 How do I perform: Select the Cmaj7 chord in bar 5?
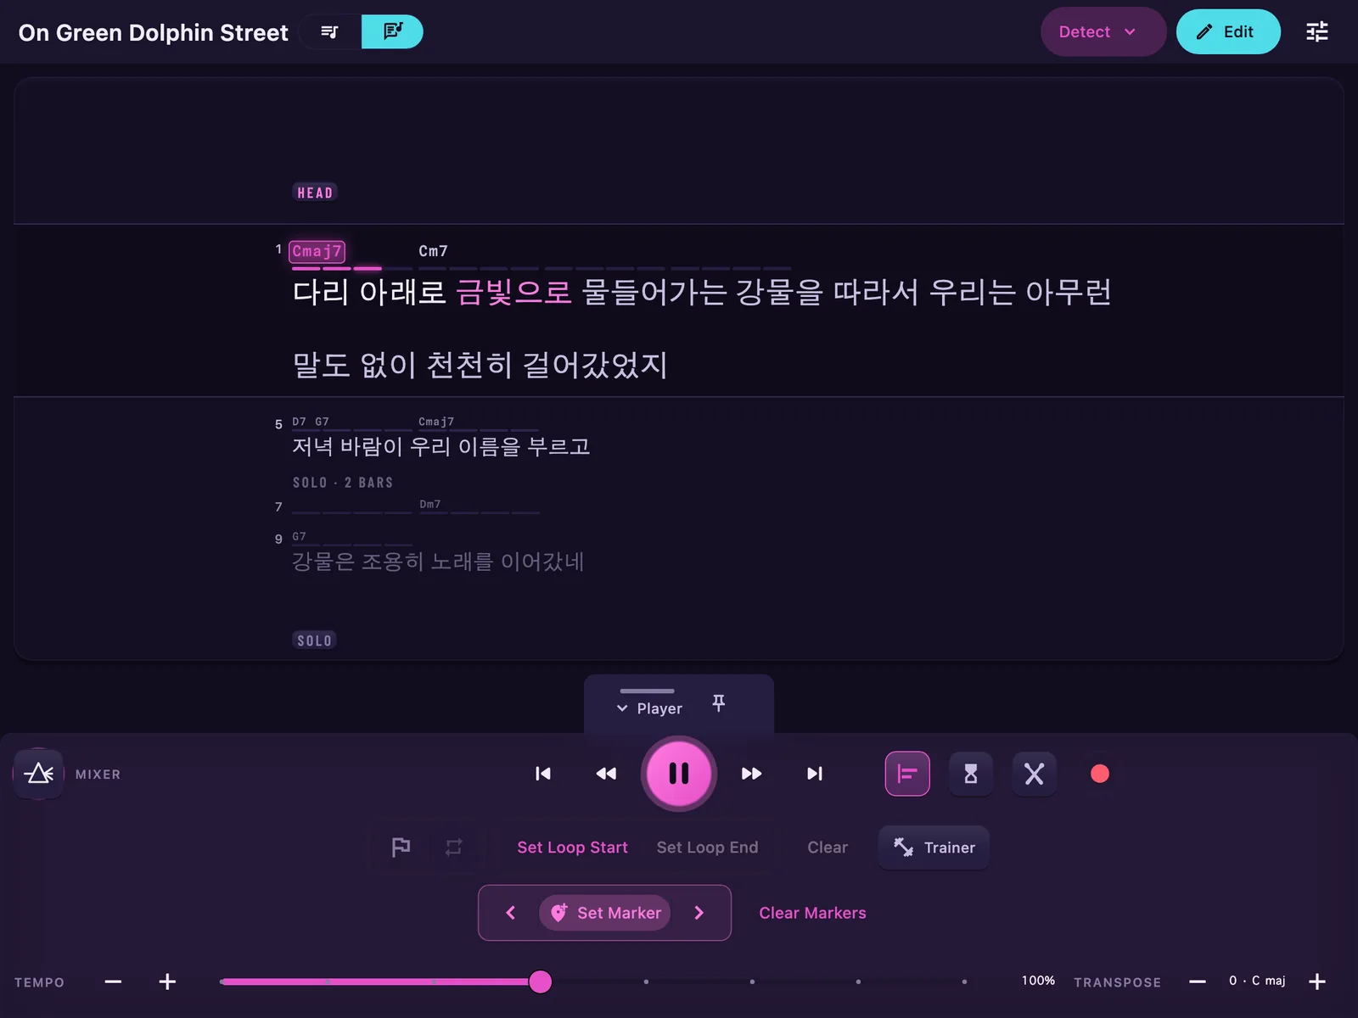(x=436, y=422)
